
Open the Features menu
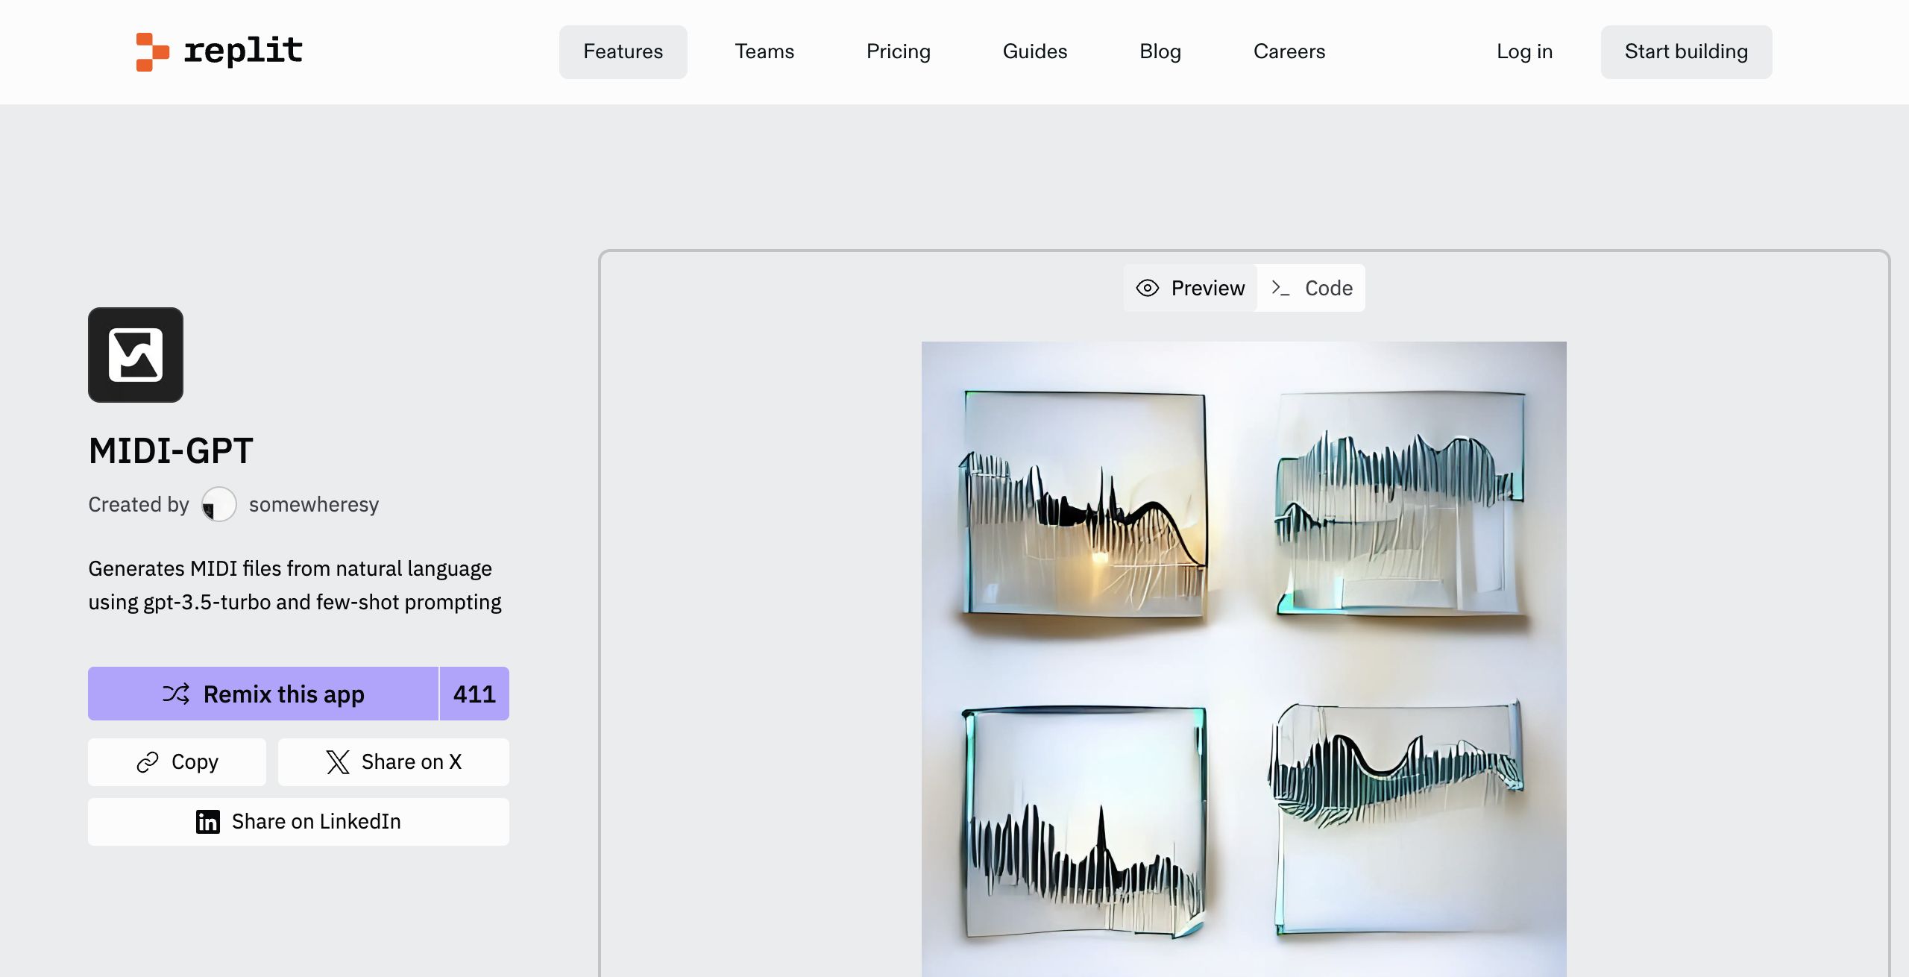coord(623,51)
